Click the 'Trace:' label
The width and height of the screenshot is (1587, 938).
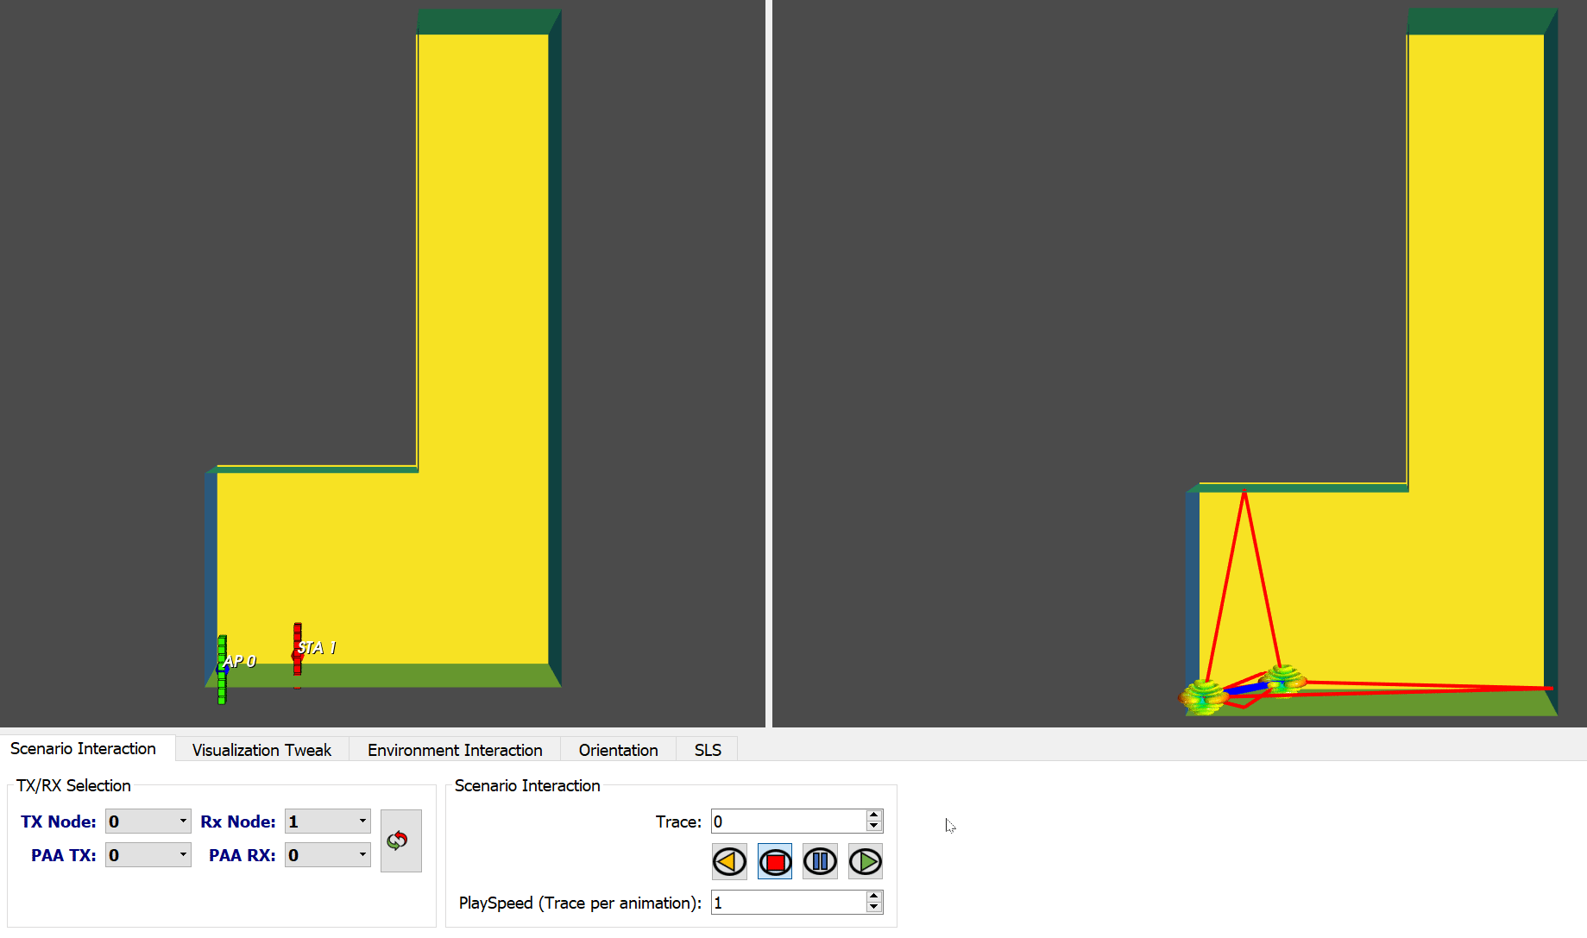pos(678,822)
